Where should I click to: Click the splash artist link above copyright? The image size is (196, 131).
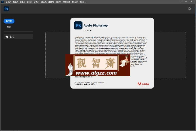click(x=84, y=77)
